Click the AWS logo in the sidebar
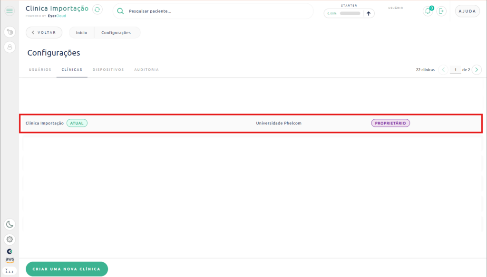The width and height of the screenshot is (487, 277). (x=10, y=260)
